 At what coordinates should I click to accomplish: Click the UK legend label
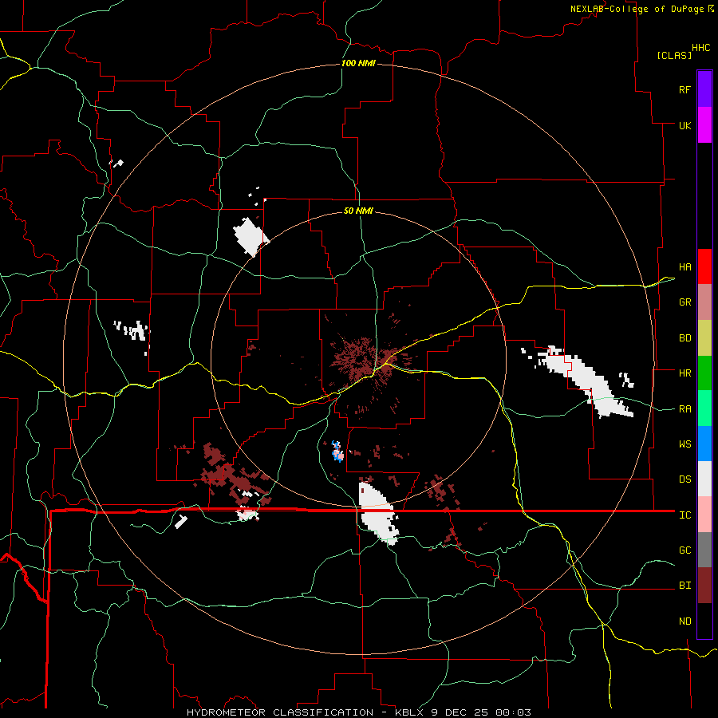coord(685,125)
